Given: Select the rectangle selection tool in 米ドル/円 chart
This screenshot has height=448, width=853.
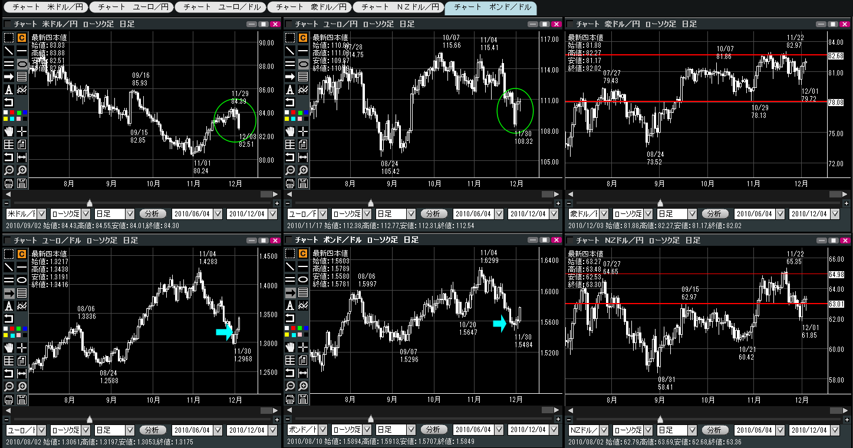Looking at the screenshot, I should click(x=9, y=38).
